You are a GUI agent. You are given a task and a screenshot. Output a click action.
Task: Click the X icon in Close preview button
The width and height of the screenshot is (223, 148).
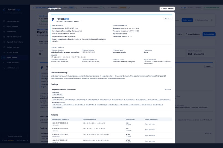(162, 9)
